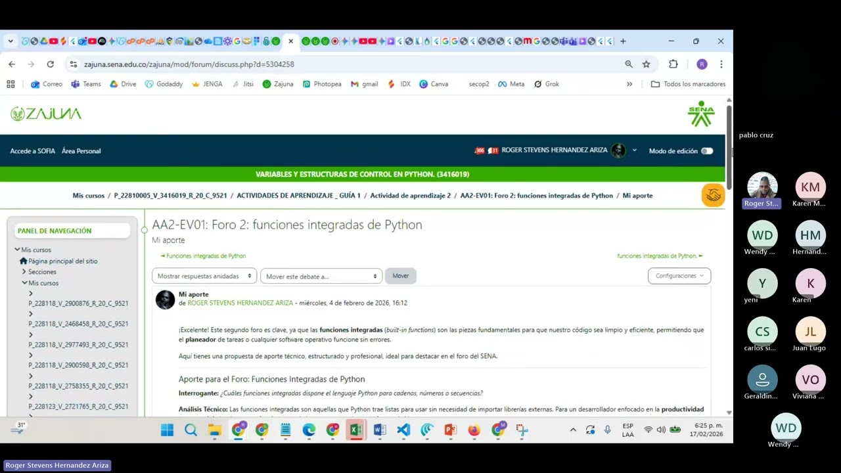
Task: Go back to the previous page
Action: (x=12, y=64)
